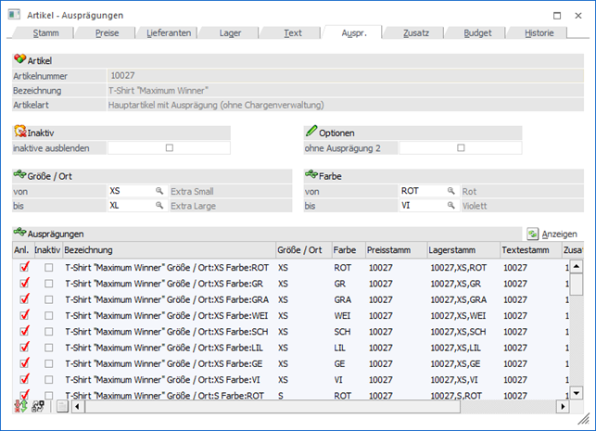
Task: Open lookup for Farbe 'bis' VI field
Action: click(x=451, y=205)
